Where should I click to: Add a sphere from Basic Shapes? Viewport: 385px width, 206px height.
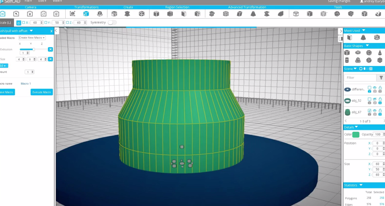369,52
